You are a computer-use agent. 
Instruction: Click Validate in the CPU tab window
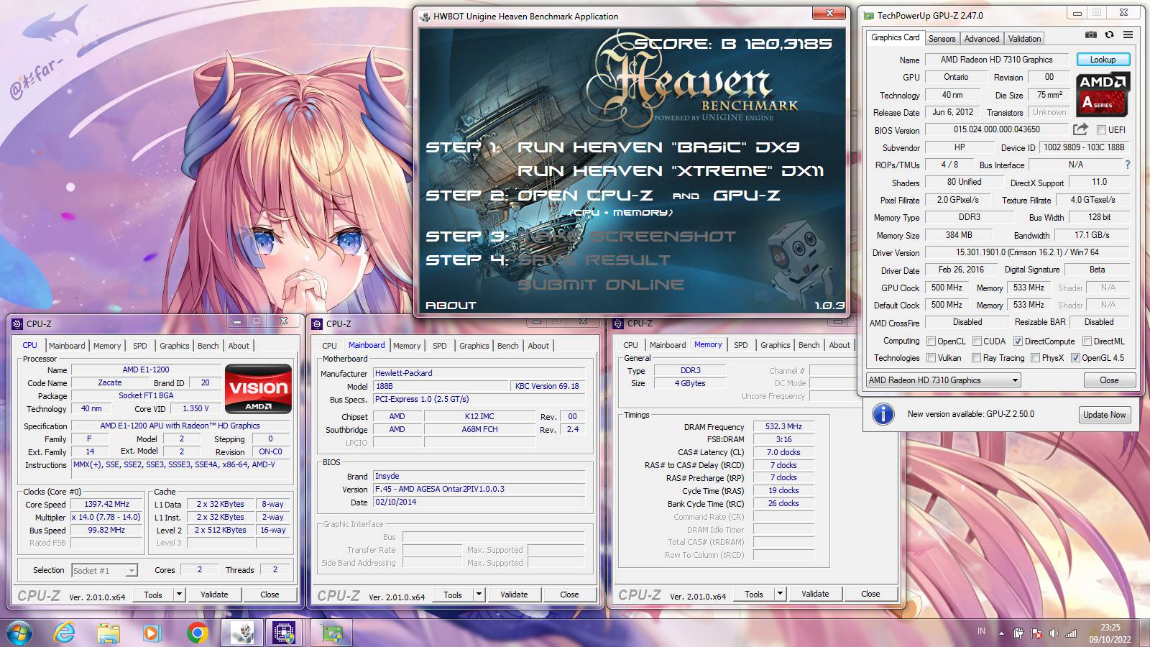tap(214, 595)
